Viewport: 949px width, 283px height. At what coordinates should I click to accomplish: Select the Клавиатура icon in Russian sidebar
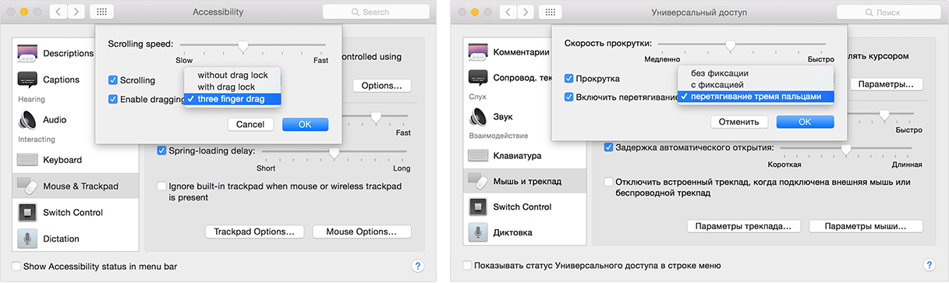click(x=478, y=155)
